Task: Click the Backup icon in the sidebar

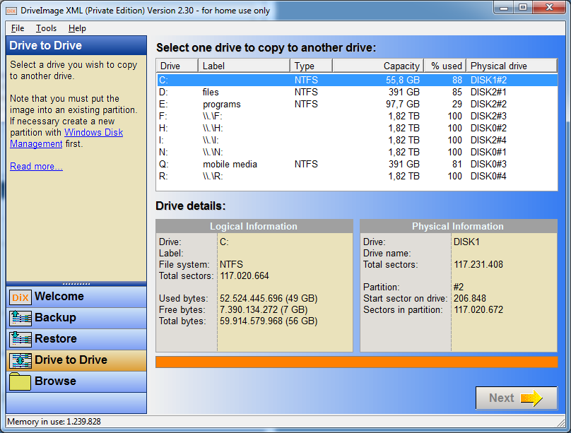Action: (x=20, y=318)
